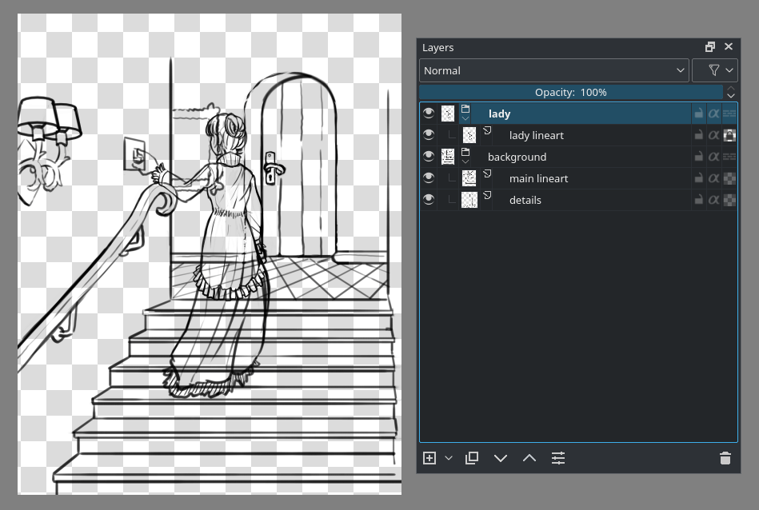Move the lady layer down

[x=501, y=457]
